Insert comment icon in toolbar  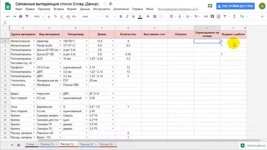212,17
